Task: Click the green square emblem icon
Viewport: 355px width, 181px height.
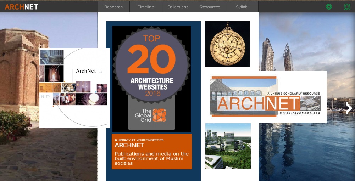Action: coord(347,7)
